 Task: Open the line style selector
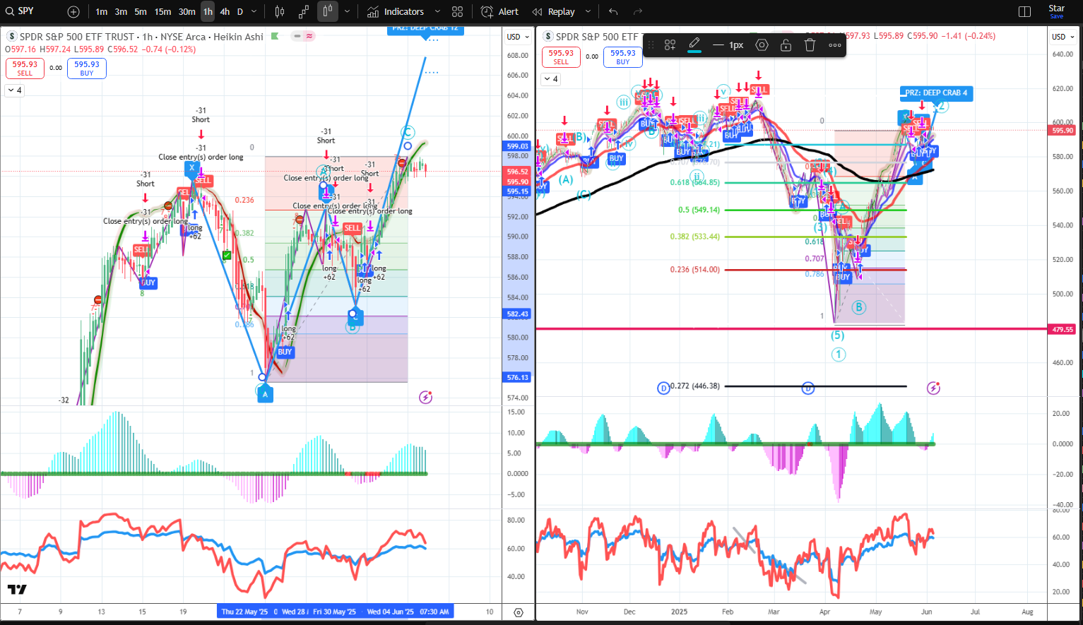tap(728, 45)
